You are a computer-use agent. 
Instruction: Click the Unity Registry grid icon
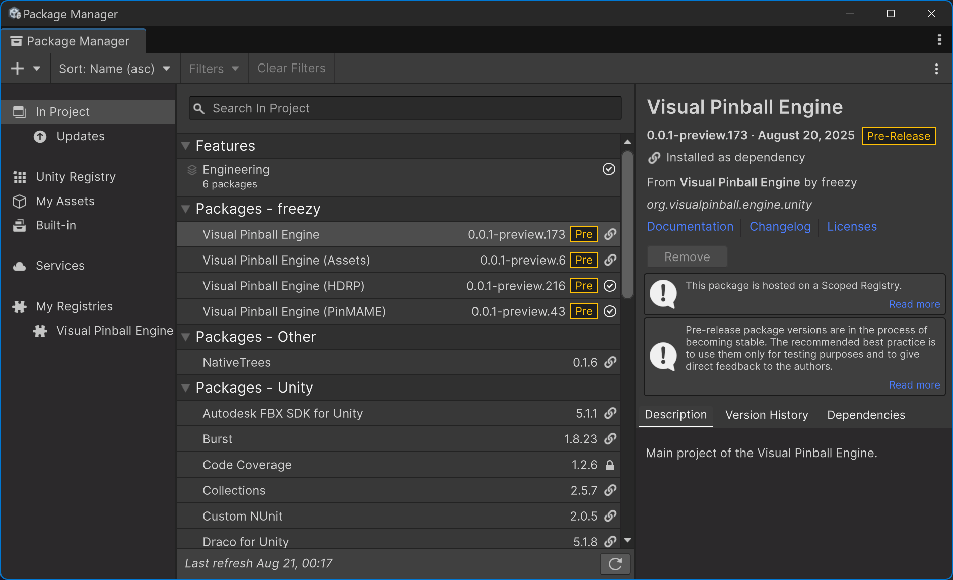click(20, 177)
